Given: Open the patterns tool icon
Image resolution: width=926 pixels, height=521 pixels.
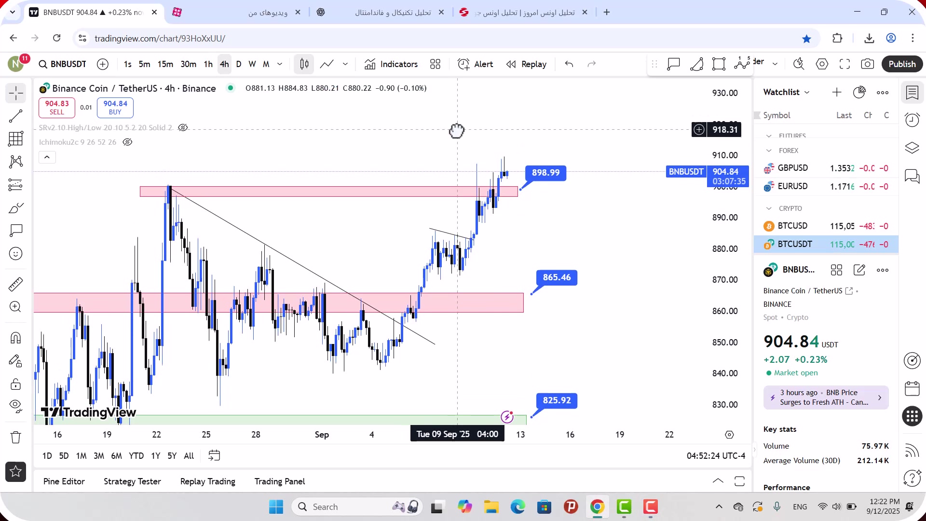Looking at the screenshot, I should point(15,162).
